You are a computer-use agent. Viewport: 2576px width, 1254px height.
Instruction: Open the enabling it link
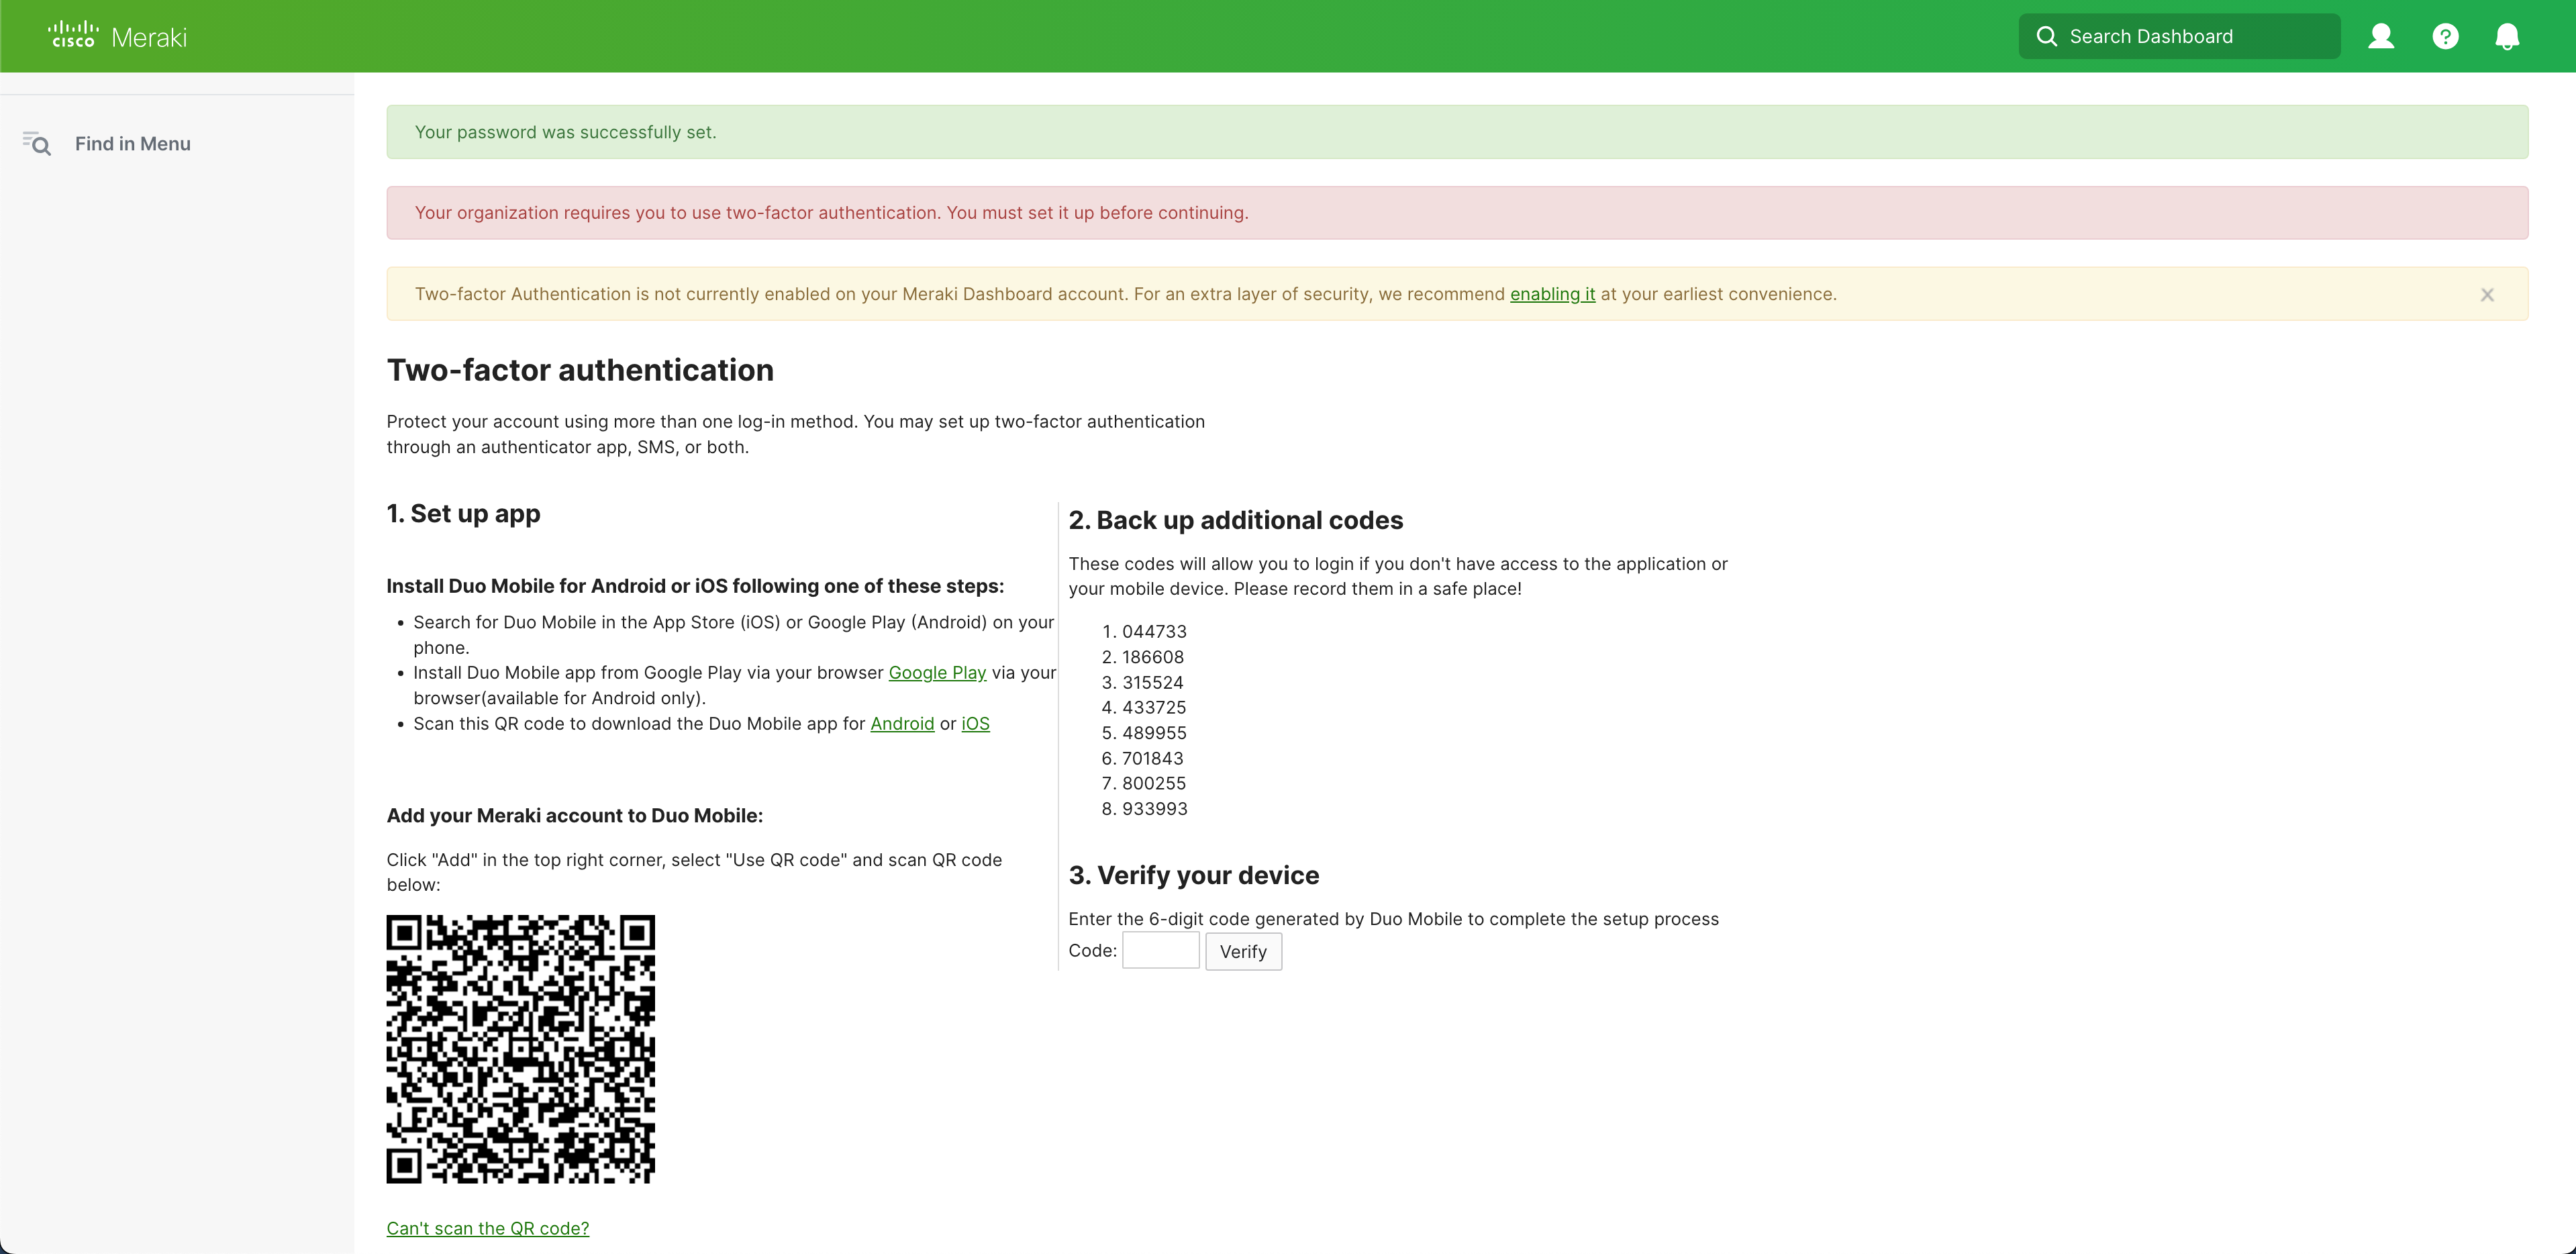pyautogui.click(x=1552, y=294)
